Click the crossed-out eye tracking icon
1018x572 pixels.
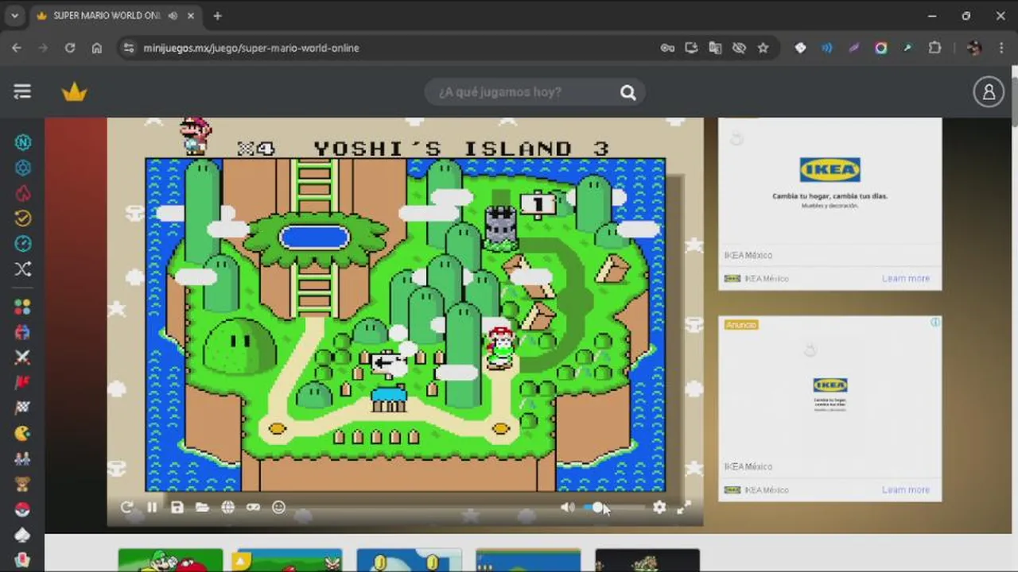click(x=739, y=48)
